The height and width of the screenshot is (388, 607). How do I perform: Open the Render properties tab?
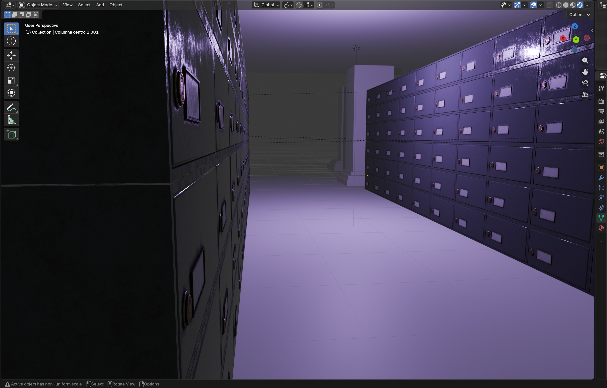(x=601, y=101)
